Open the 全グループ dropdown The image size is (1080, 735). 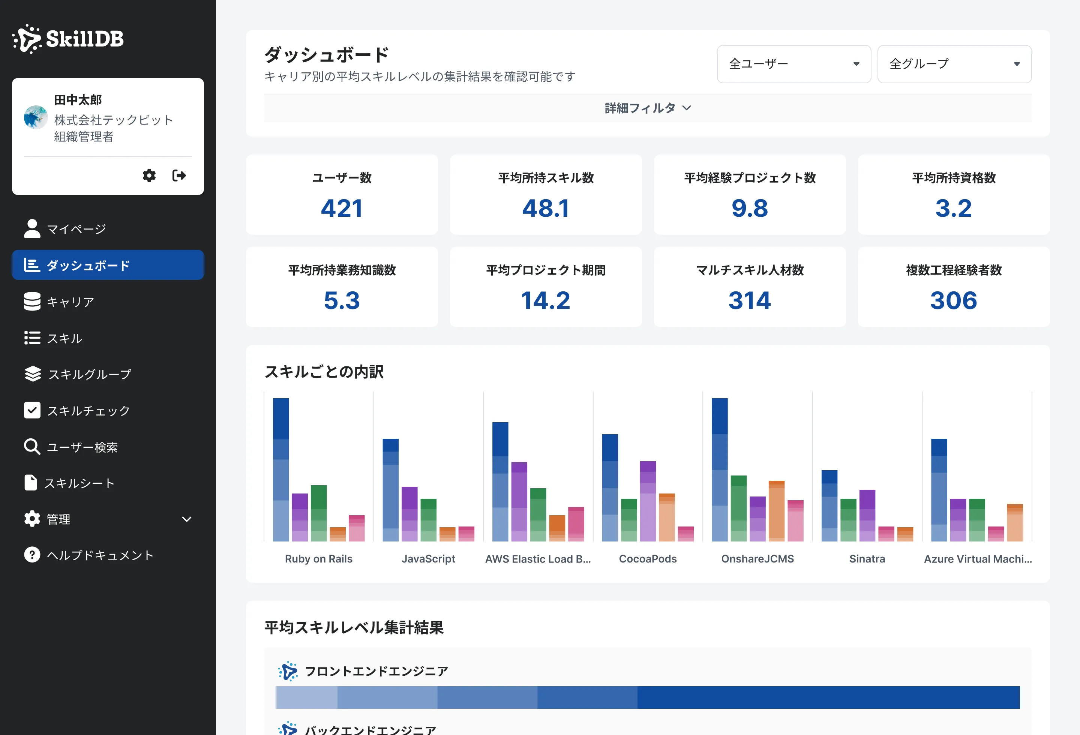pos(954,64)
